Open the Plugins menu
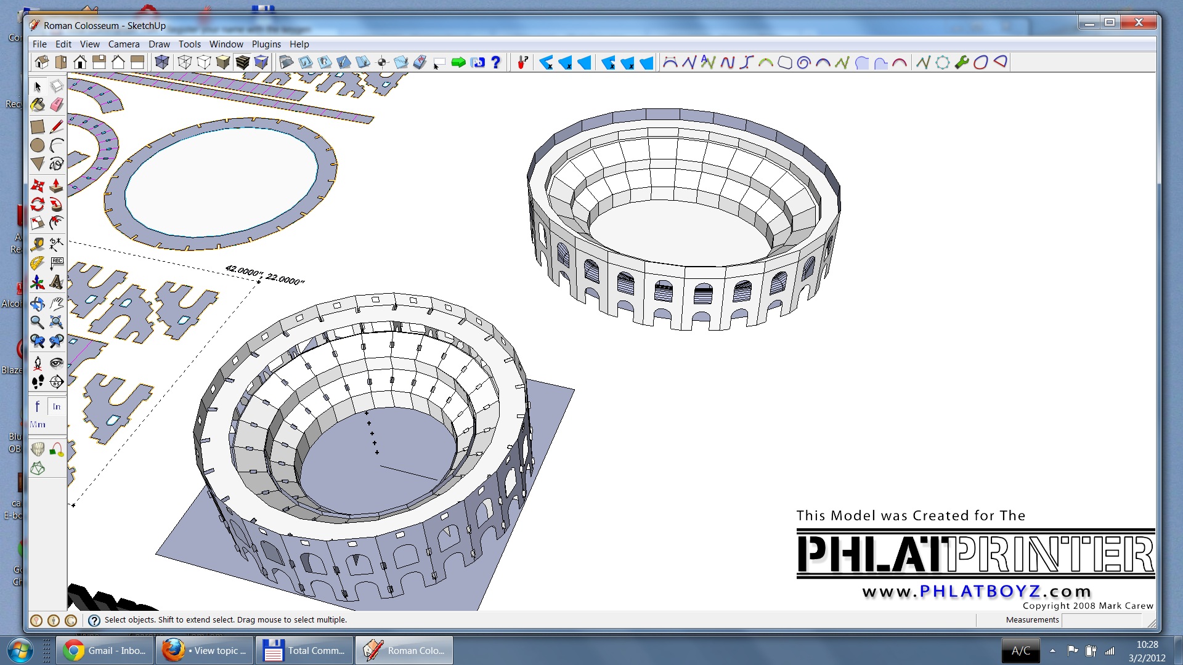 266,44
